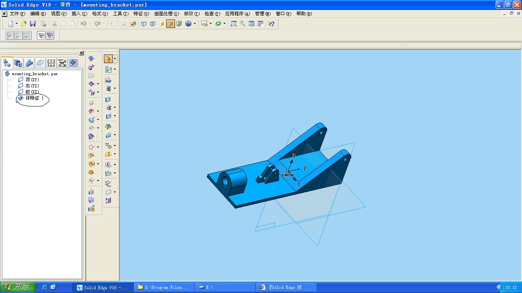
Task: Open the Select Tool dropdown arrow
Action: [x=115, y=59]
